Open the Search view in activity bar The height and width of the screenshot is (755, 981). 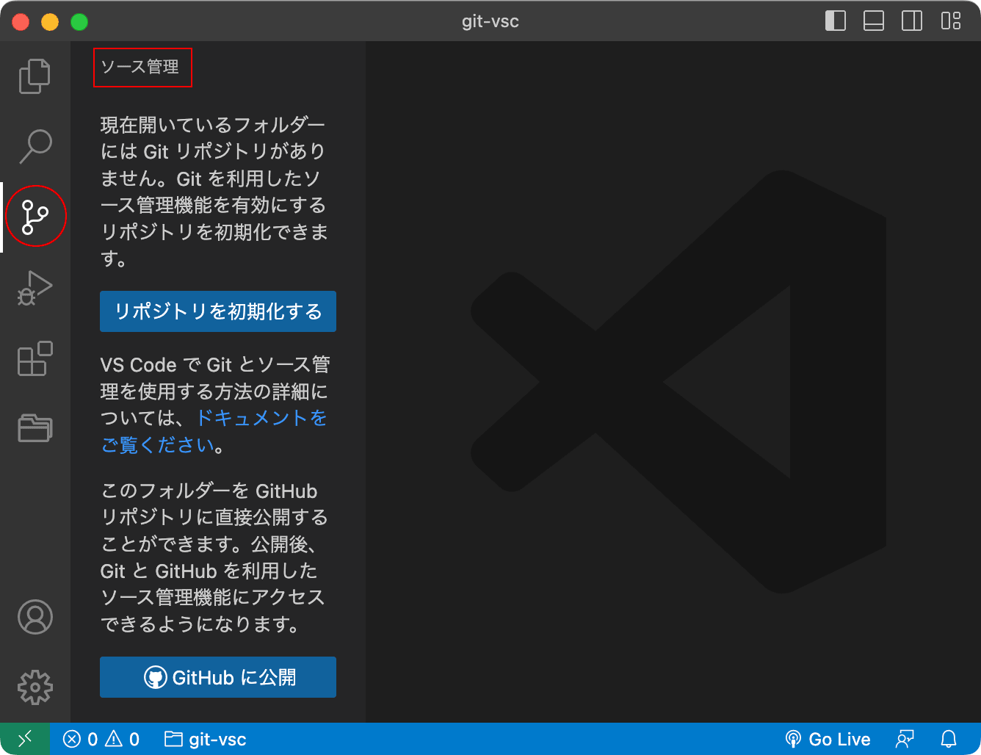[35, 146]
